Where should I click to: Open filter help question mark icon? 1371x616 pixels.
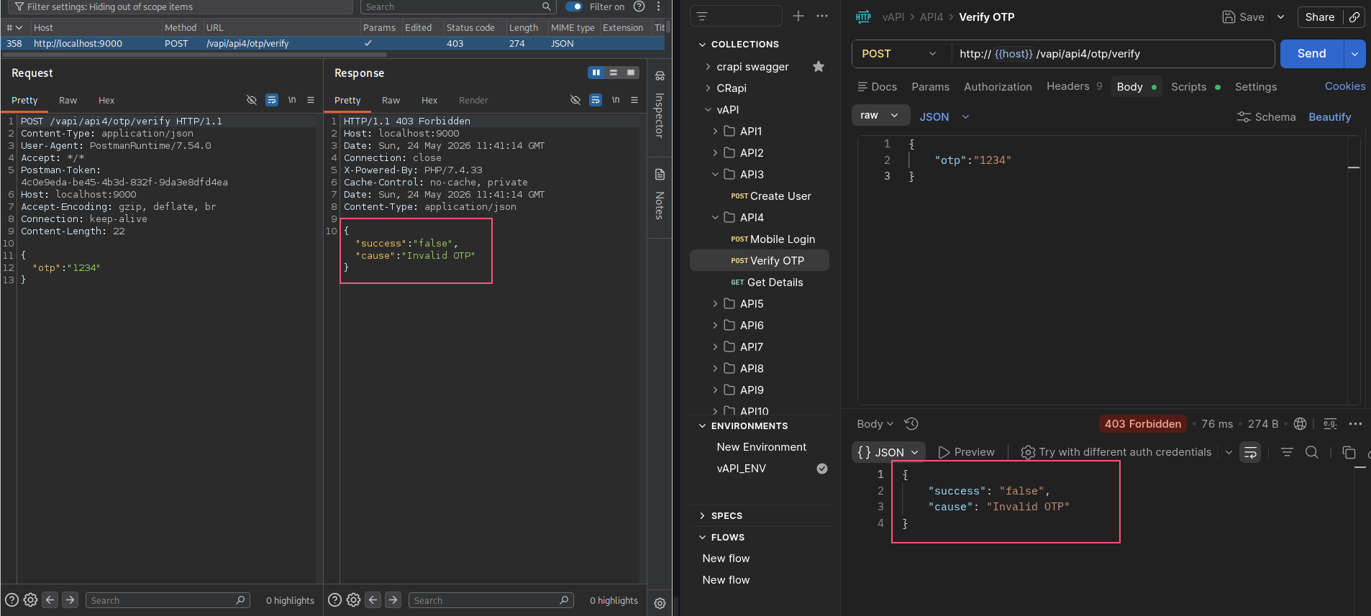[x=639, y=6]
